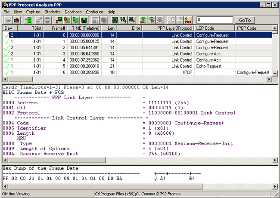This screenshot has height=198, width=280.
Task: Click the F filter funnel icon
Action: point(152,20)
